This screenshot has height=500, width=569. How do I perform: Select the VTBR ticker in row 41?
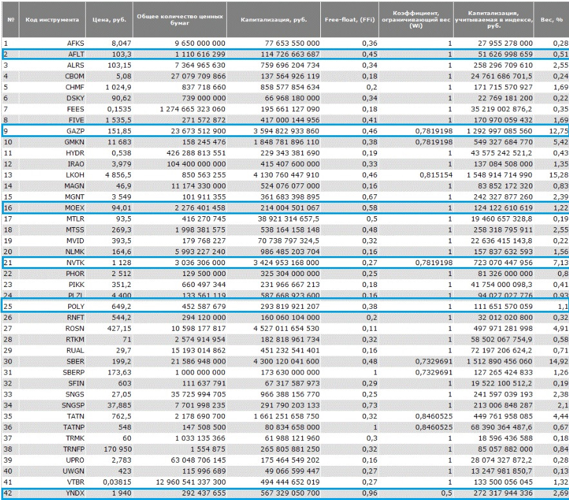[x=75, y=482]
